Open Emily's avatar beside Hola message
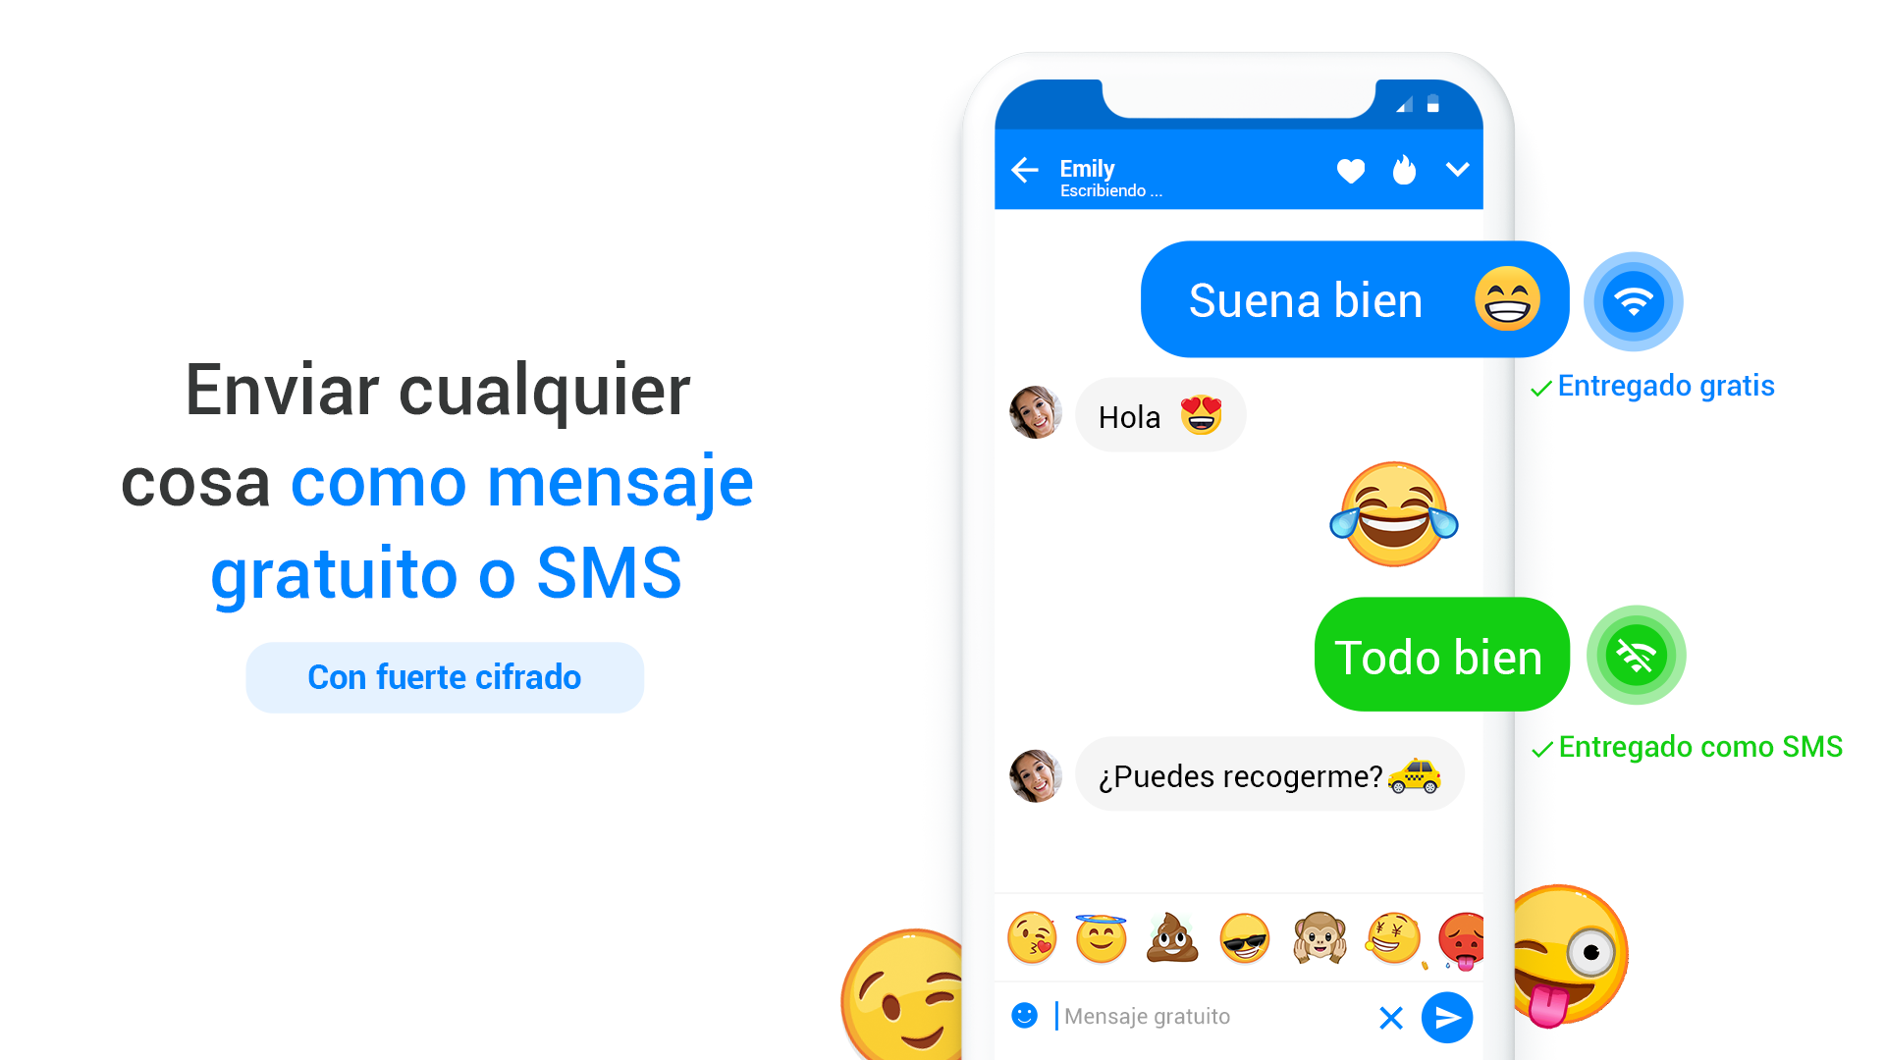 pyautogui.click(x=1036, y=412)
